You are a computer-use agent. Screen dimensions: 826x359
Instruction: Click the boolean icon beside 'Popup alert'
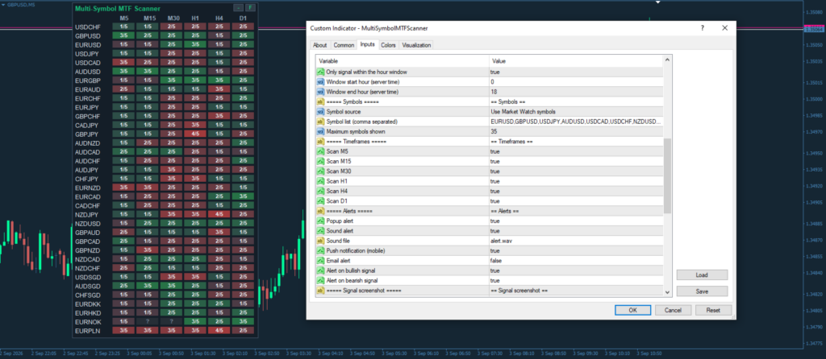coord(320,221)
